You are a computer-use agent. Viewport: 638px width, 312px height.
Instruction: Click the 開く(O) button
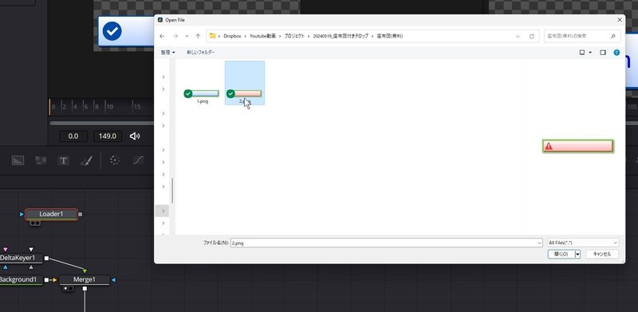(x=561, y=255)
